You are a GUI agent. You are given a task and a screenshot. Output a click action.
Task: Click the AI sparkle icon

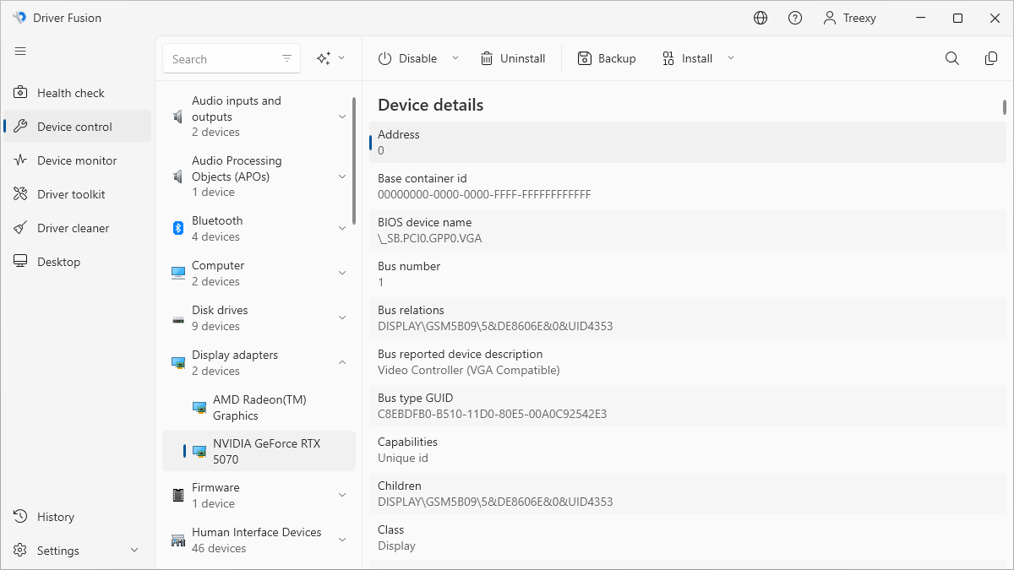[x=323, y=58]
